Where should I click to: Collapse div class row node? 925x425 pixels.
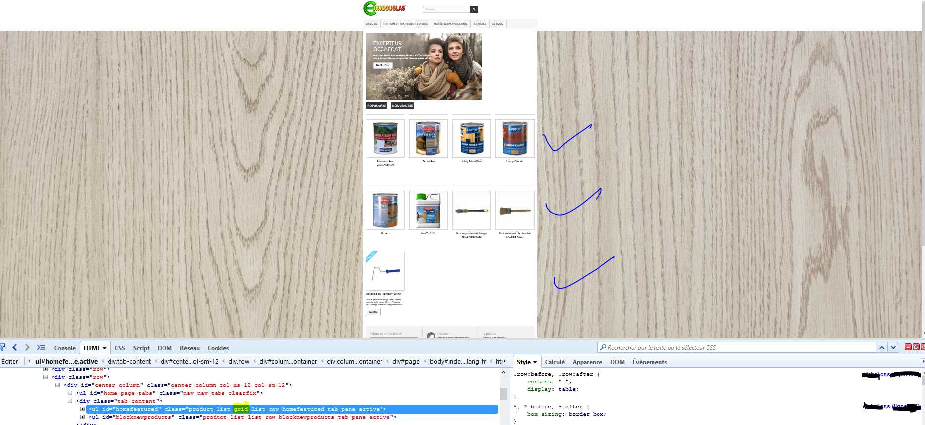tap(46, 377)
